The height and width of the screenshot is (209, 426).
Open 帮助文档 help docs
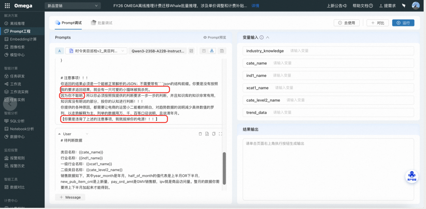pos(363,6)
